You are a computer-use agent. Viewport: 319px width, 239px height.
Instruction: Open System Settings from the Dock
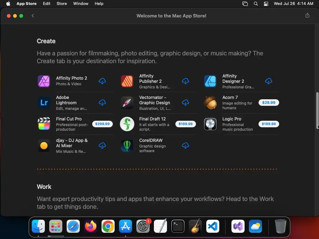coord(143,226)
